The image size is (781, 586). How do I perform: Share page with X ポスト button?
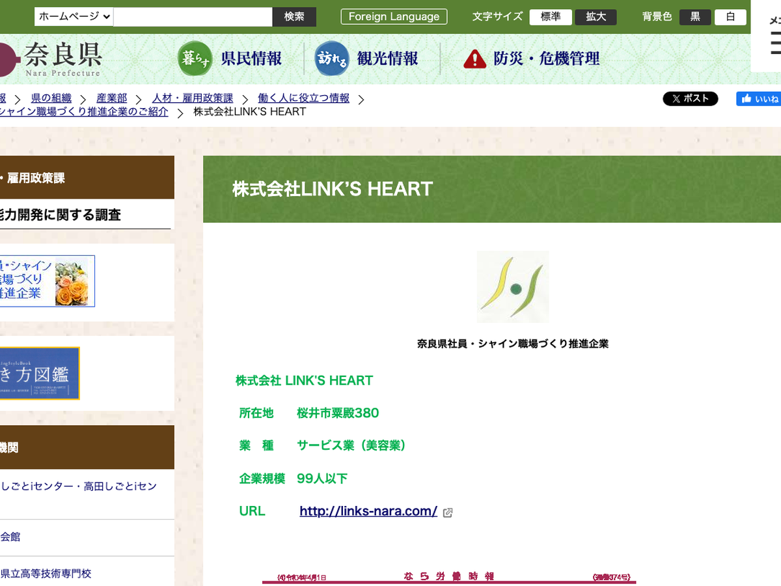(690, 98)
